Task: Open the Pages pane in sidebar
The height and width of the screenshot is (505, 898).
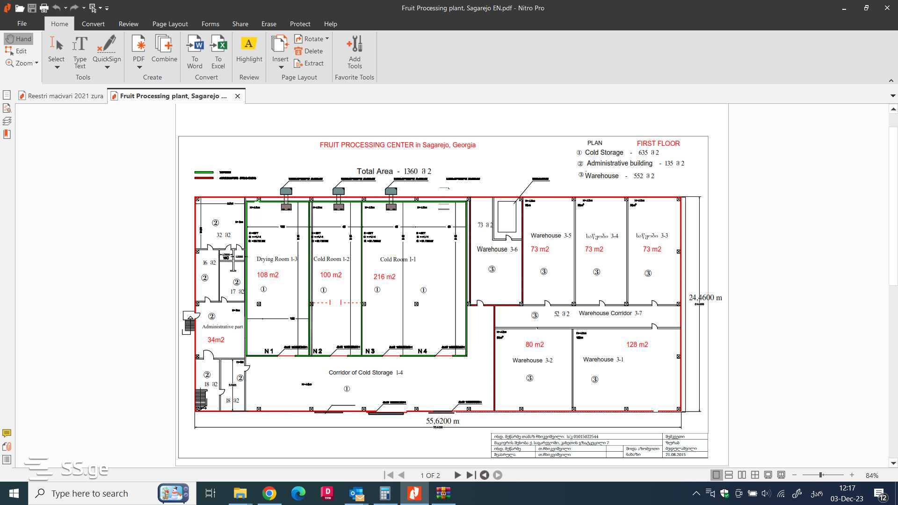Action: click(7, 95)
